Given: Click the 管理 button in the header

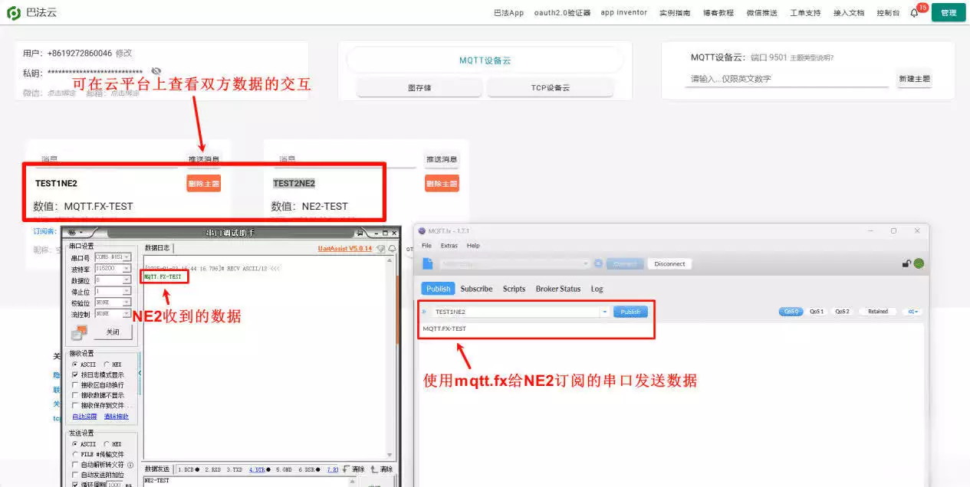Looking at the screenshot, I should pyautogui.click(x=949, y=13).
